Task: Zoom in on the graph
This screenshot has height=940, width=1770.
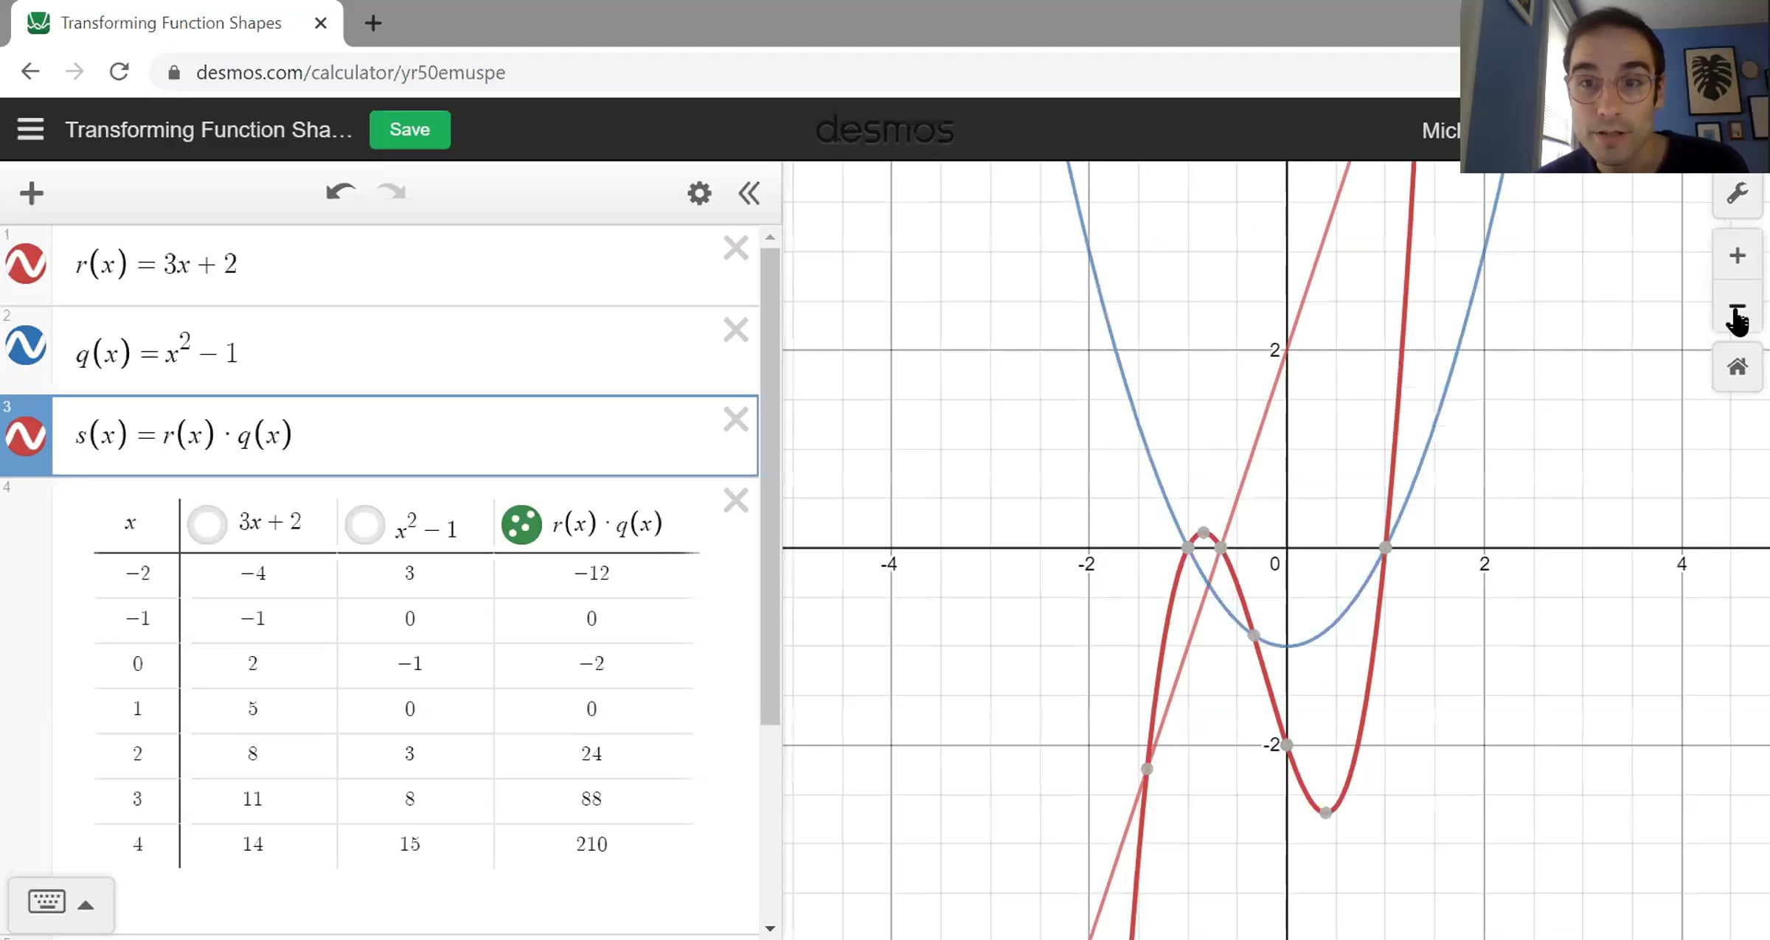Action: pos(1737,256)
